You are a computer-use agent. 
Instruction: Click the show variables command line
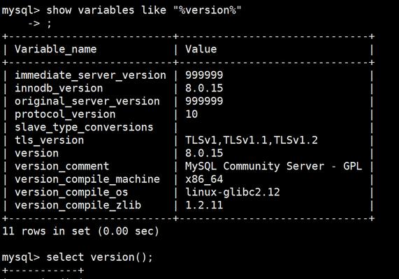click(x=122, y=10)
